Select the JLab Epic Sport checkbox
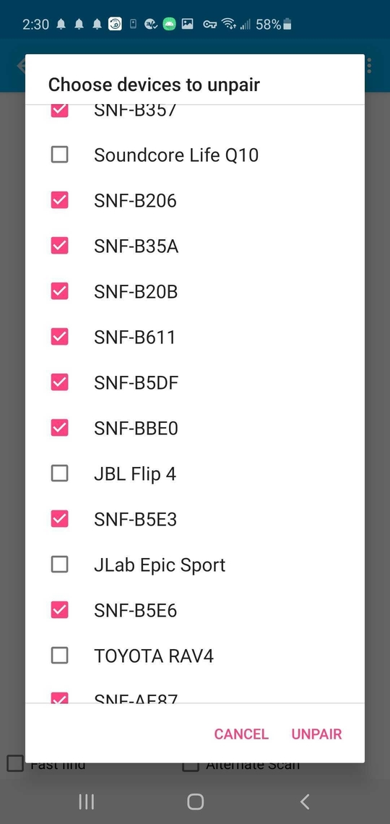Viewport: 390px width, 824px height. (59, 565)
